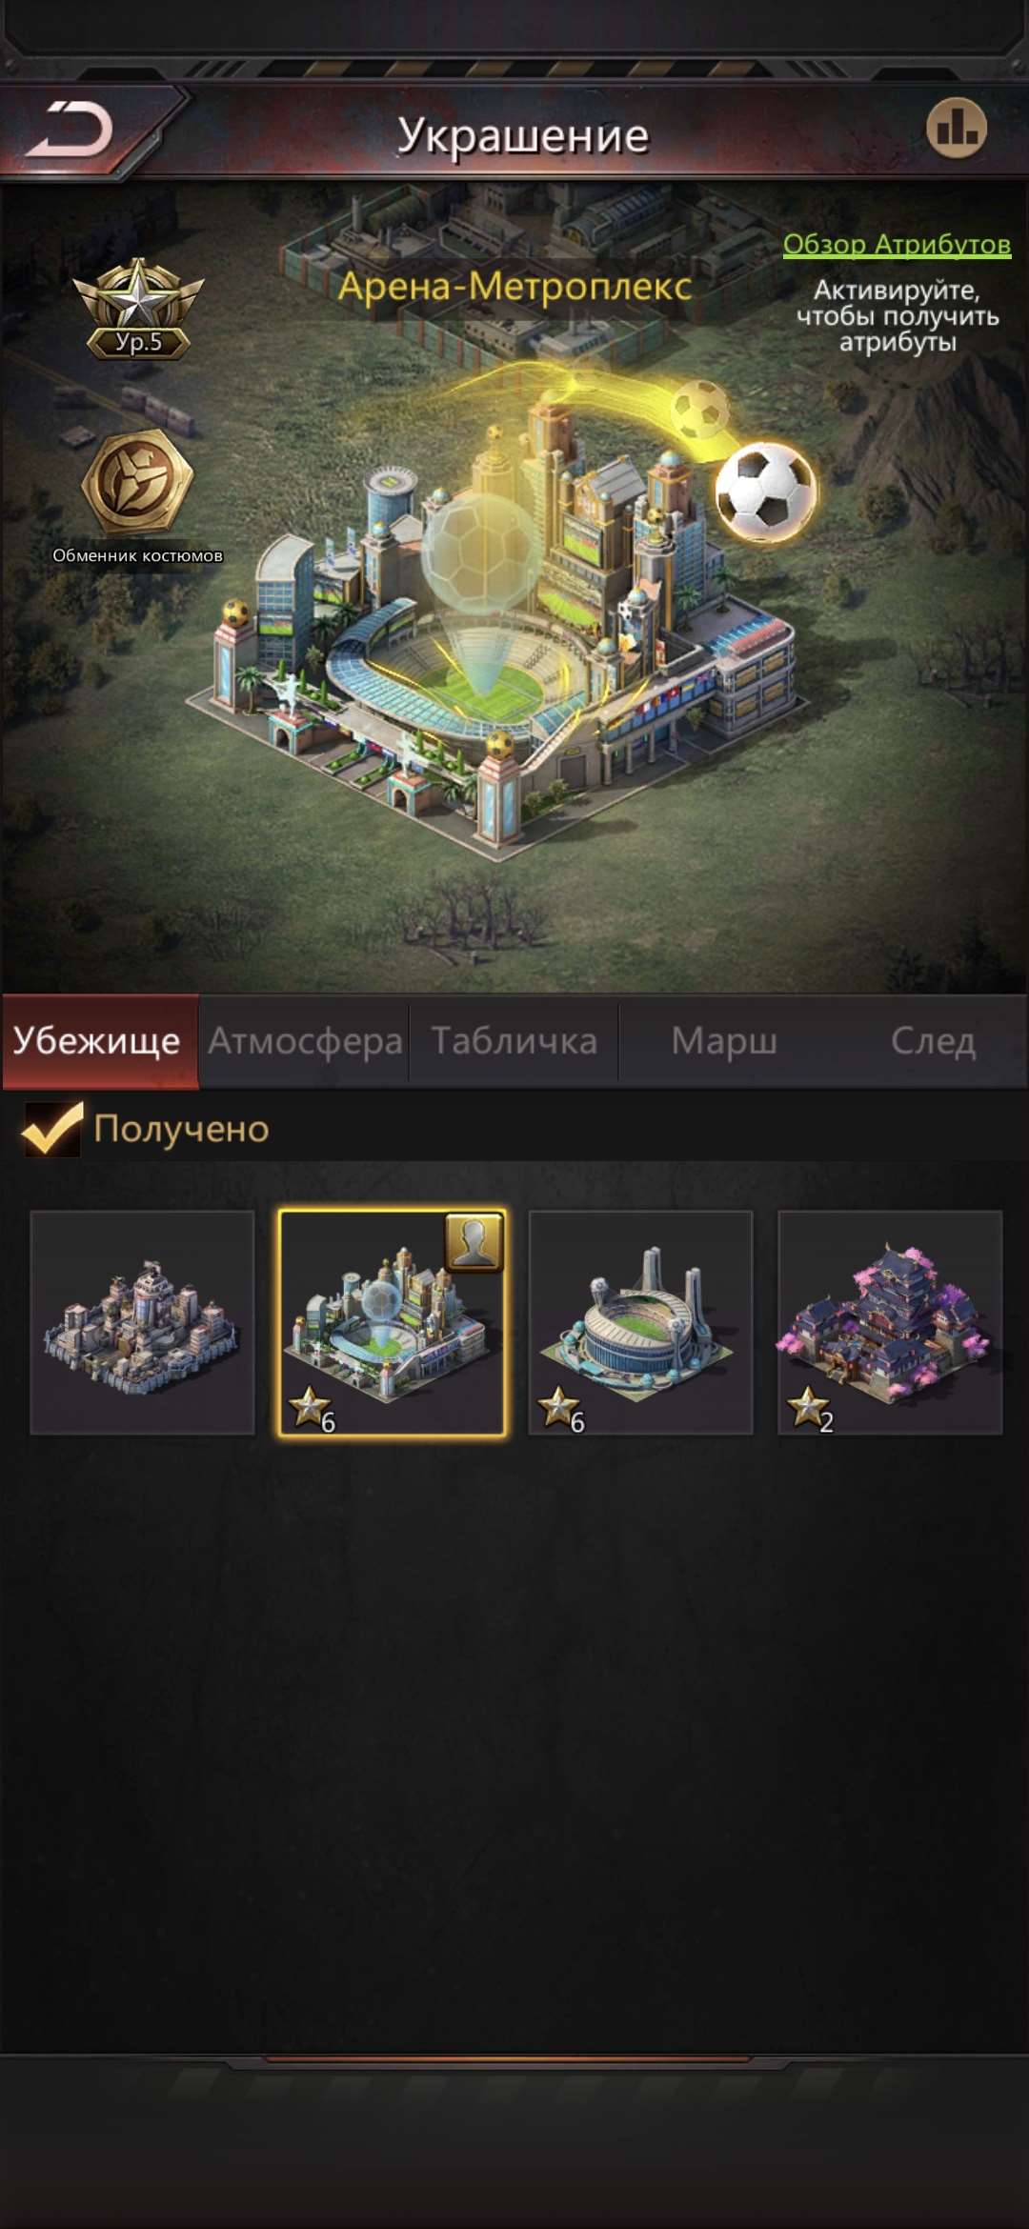The width and height of the screenshot is (1029, 2229).
Task: Select the cherry blossom castle thumbnail
Action: 890,1322
